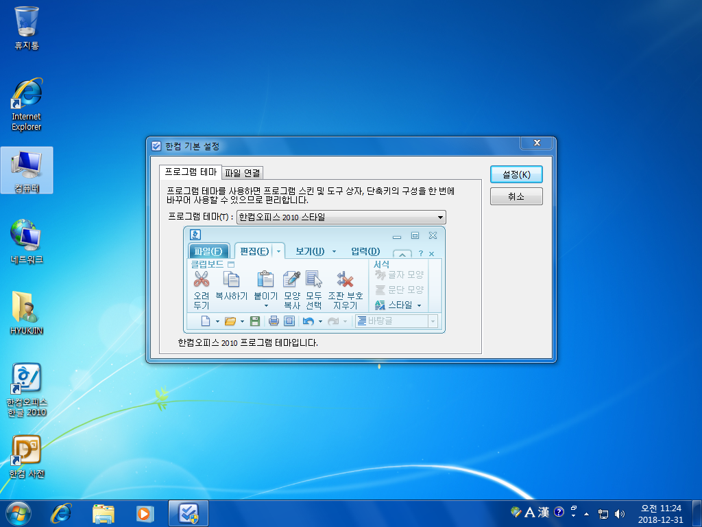The height and width of the screenshot is (527, 702).
Task: Expand the 바탕글 style dropdown arrow
Action: [x=433, y=321]
